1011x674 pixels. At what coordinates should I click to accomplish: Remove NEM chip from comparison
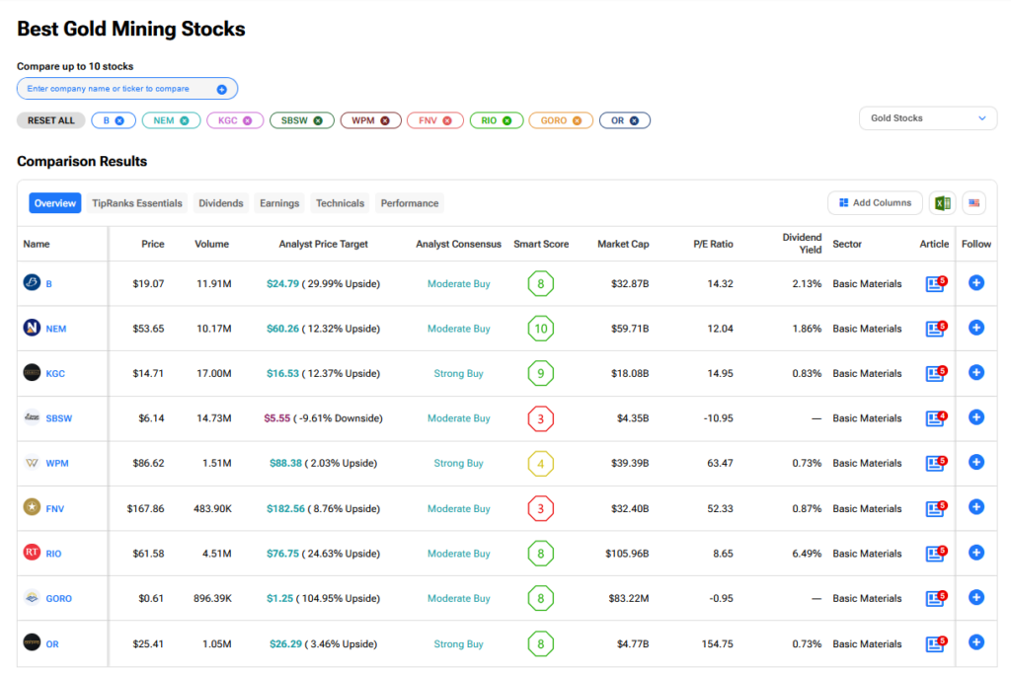pyautogui.click(x=185, y=120)
